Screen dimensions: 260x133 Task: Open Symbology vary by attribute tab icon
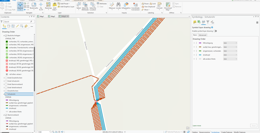click(x=199, y=22)
